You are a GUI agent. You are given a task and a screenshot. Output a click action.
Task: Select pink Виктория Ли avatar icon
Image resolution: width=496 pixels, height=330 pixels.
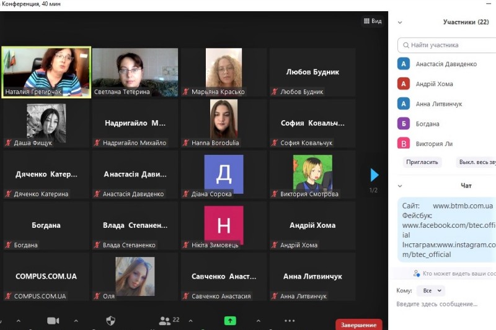(x=404, y=143)
